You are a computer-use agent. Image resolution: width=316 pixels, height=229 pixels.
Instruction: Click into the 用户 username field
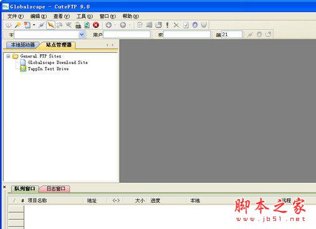click(x=127, y=35)
